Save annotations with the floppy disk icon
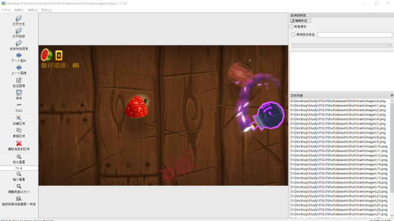 point(19,93)
